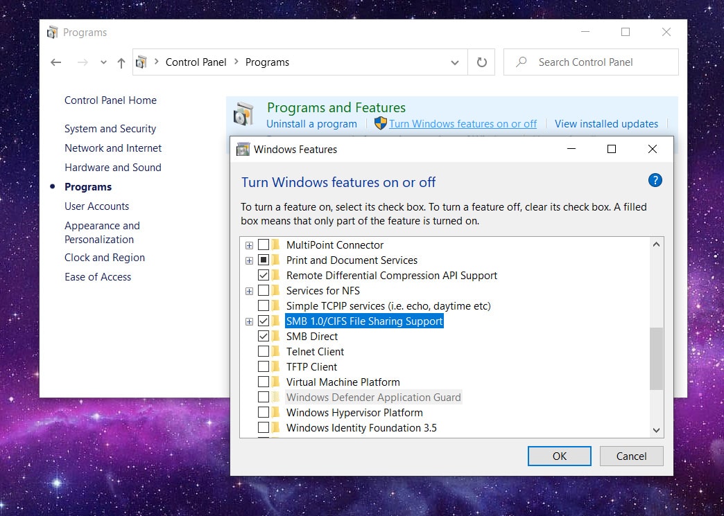724x516 pixels.
Task: Click Turn Windows features on or off
Action: (463, 123)
